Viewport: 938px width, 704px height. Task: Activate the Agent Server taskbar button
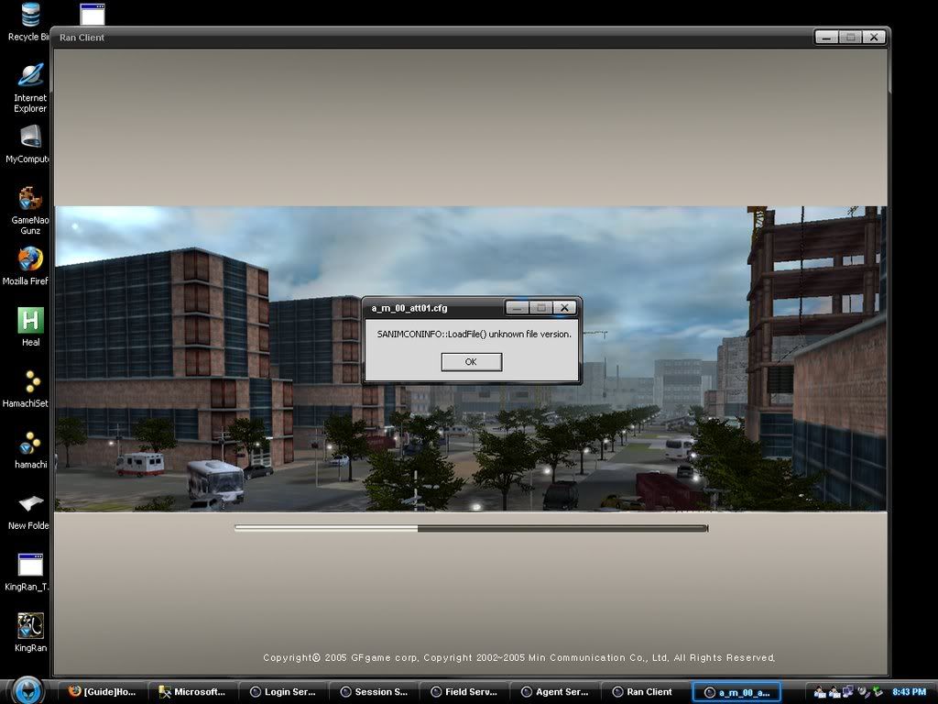[553, 692]
